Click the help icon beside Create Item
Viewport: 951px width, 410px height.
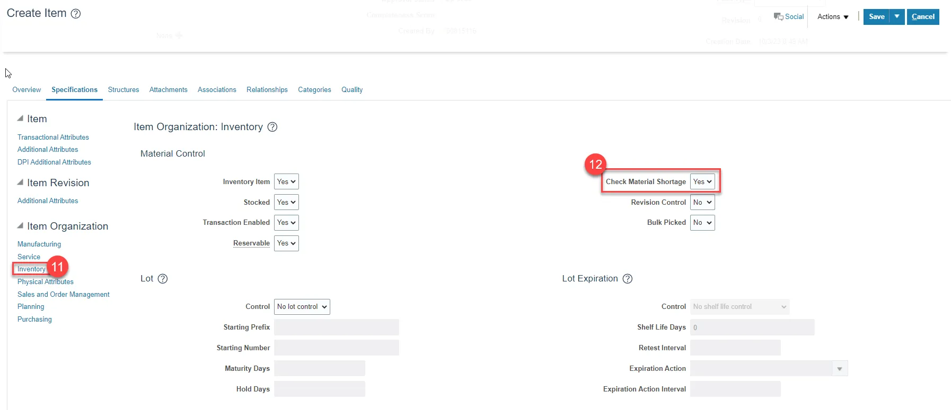coord(76,14)
